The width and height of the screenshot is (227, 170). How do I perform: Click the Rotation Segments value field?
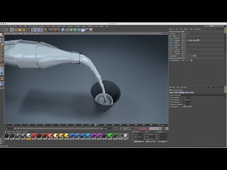click(187, 104)
